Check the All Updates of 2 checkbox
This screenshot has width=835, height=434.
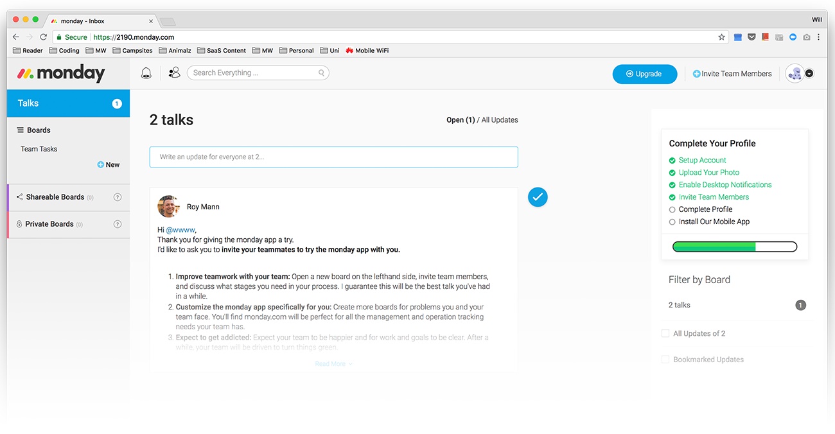(x=665, y=333)
